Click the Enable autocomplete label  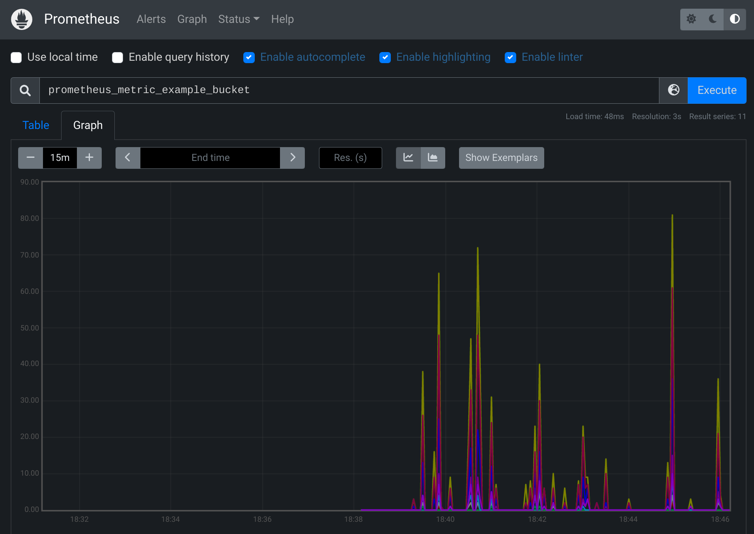point(313,57)
